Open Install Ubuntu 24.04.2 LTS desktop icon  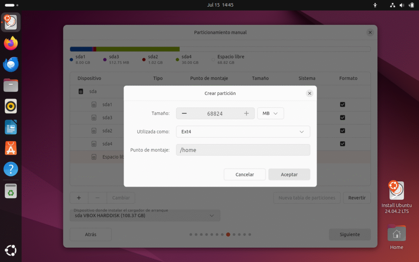396,197
